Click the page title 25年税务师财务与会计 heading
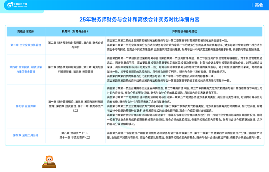This screenshot has height=172, width=269. 134,19
